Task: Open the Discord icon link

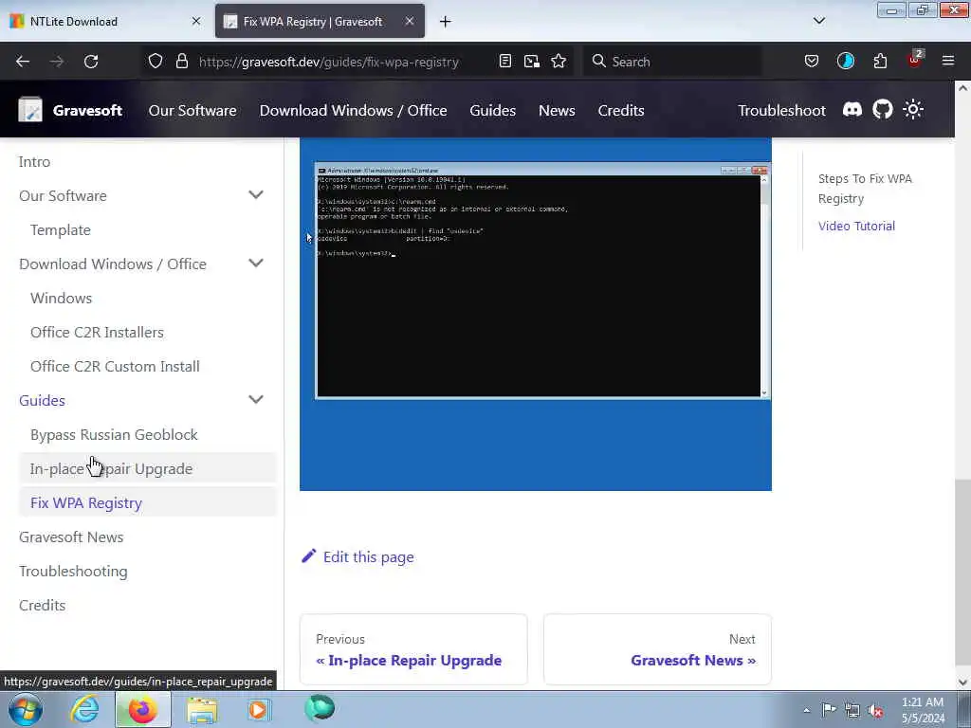Action: [852, 110]
